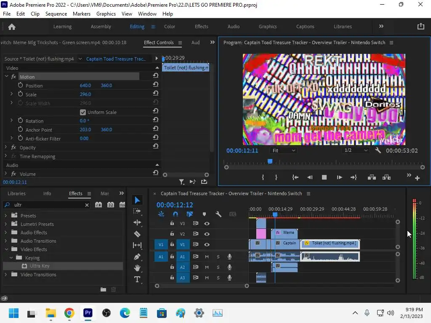The height and width of the screenshot is (323, 431).
Task: Collapse the Motion effect section
Action: click(x=6, y=77)
